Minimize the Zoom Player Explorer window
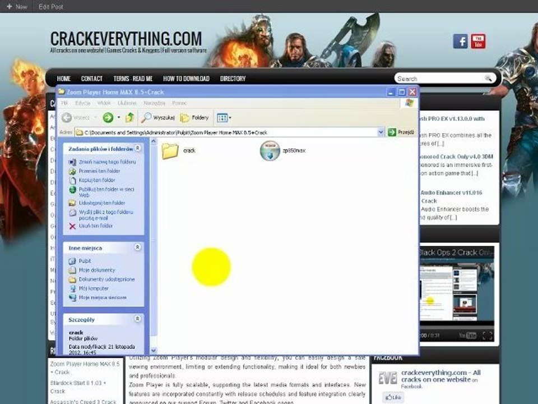The image size is (538, 404). point(391,92)
